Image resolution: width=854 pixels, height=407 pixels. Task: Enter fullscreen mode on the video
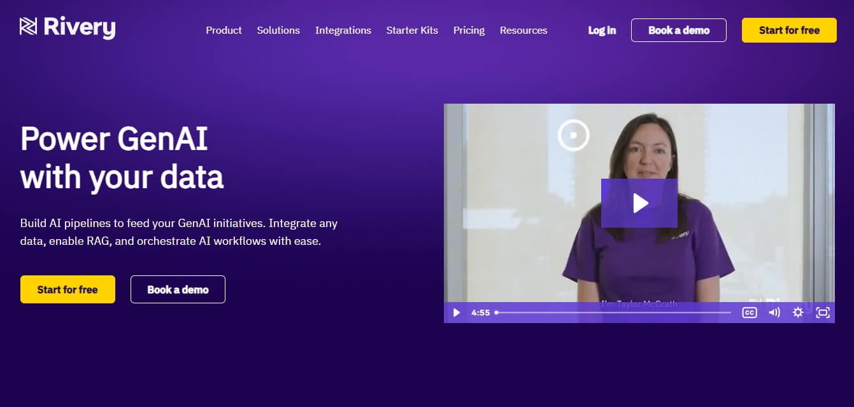click(823, 312)
